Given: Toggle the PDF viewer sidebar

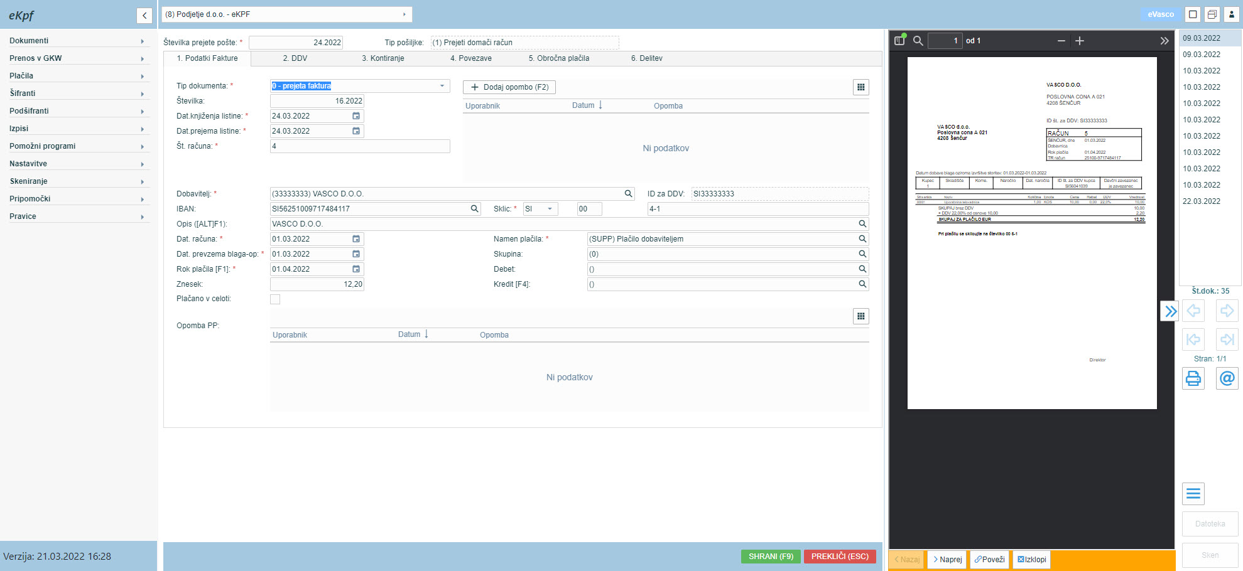Looking at the screenshot, I should coord(900,40).
